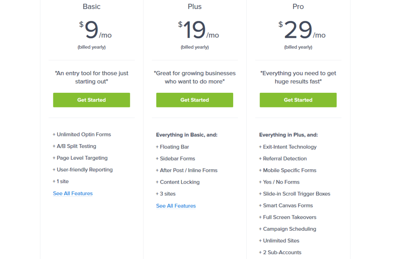Open See All Features under Basic
This screenshot has width=396, height=259.
coord(73,193)
